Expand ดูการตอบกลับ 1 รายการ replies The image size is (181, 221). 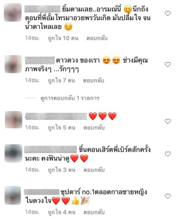(x=70, y=98)
